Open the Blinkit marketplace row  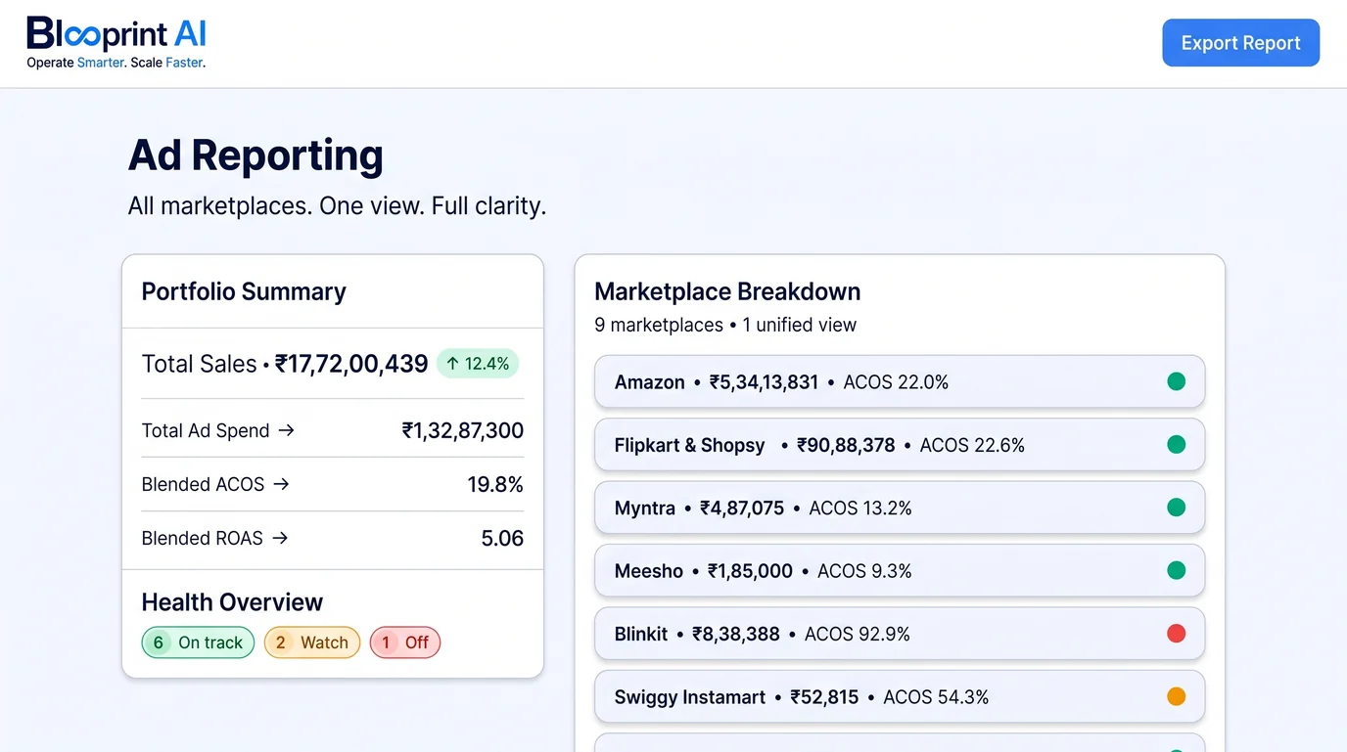click(x=900, y=634)
